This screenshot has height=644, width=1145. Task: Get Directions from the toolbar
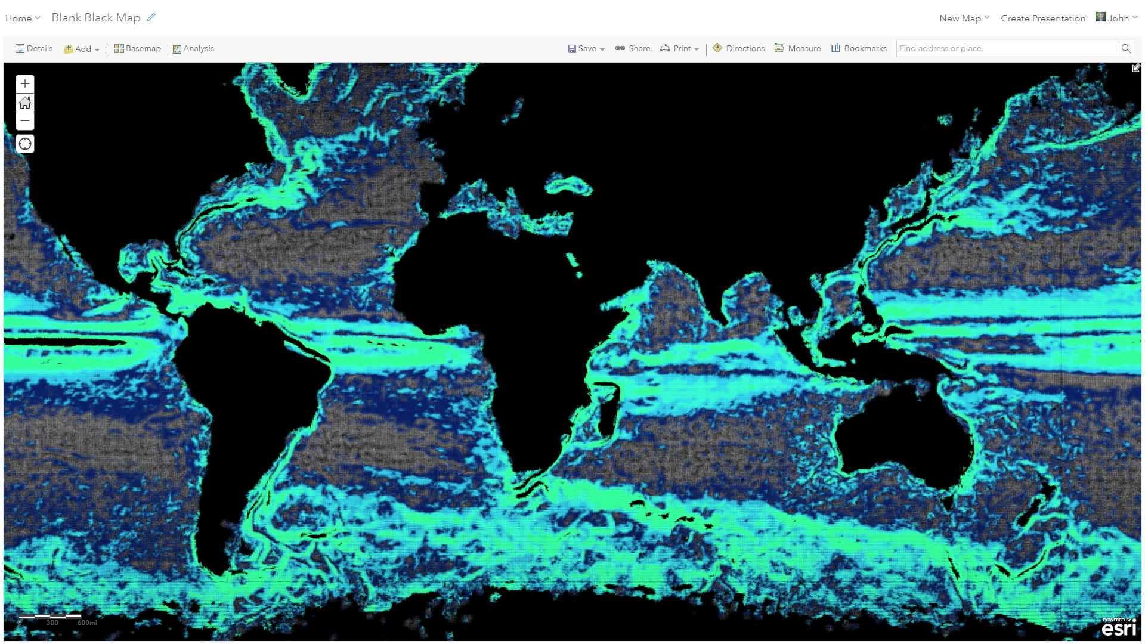pos(738,48)
